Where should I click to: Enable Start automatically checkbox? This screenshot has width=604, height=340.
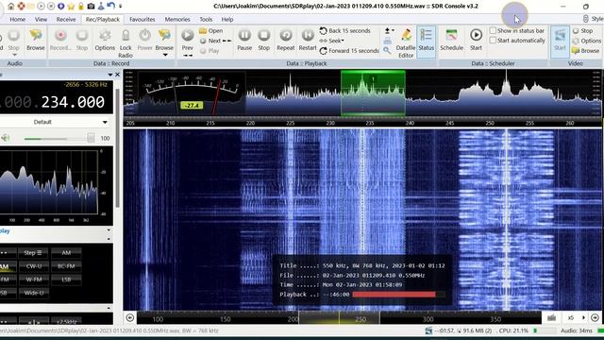pos(493,40)
